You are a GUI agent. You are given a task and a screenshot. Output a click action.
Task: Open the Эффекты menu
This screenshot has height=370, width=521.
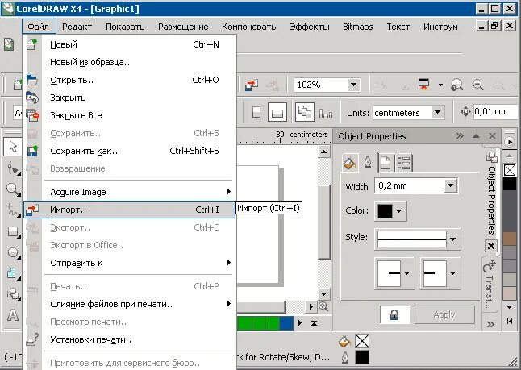click(x=310, y=27)
